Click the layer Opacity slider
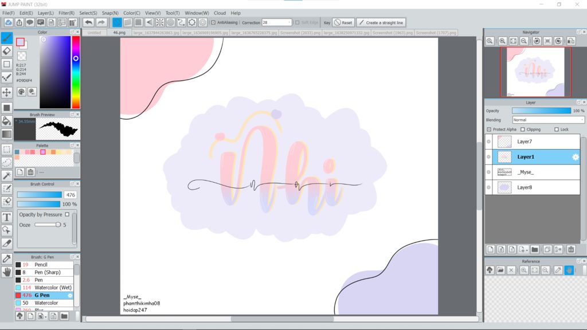This screenshot has height=330, width=587. click(541, 111)
